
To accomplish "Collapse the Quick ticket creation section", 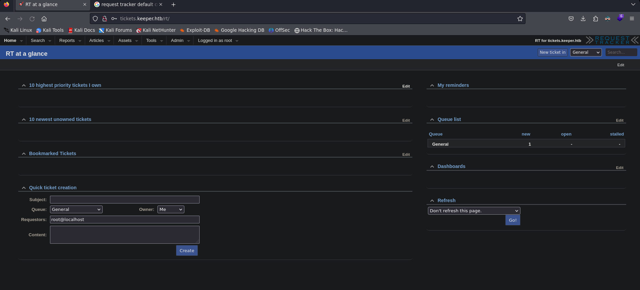I will click(x=24, y=188).
